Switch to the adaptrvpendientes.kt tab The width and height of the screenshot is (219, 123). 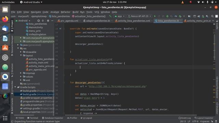[x=98, y=20]
